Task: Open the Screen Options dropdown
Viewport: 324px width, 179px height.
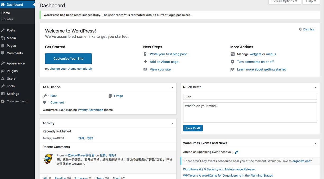Action: click(x=285, y=2)
